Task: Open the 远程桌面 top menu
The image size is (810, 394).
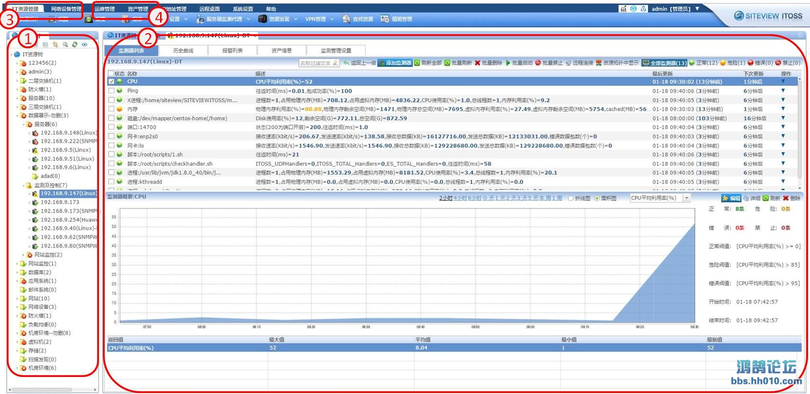Action: (209, 9)
